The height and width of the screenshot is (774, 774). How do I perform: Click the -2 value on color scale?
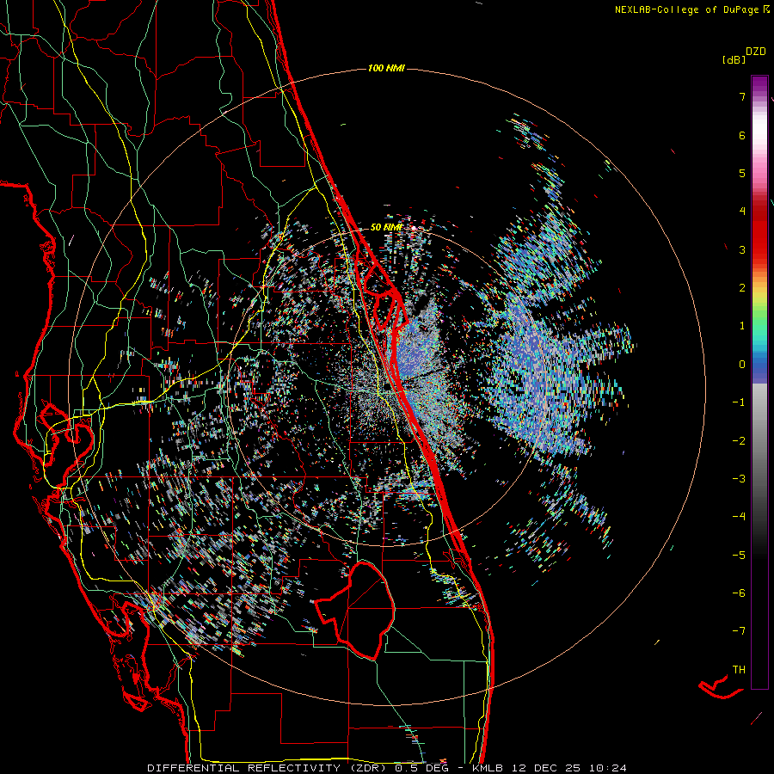click(x=739, y=441)
